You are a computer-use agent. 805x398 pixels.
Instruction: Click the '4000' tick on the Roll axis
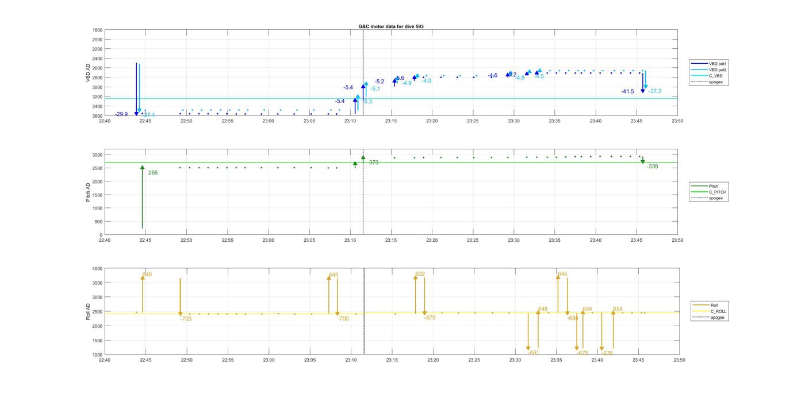tap(97, 269)
